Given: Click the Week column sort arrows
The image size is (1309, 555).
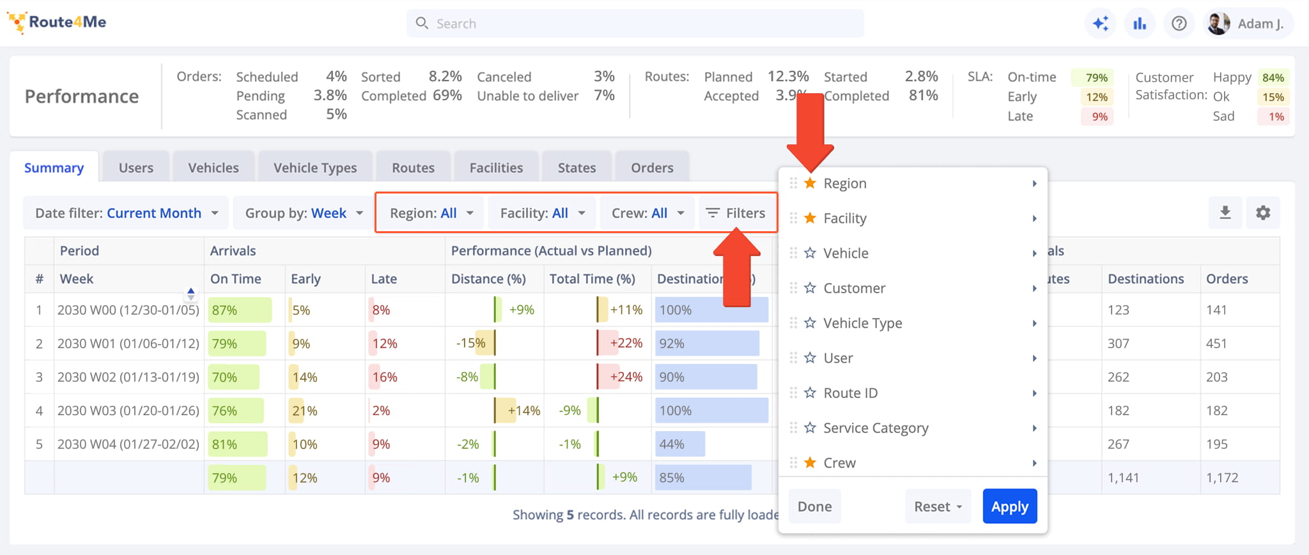Looking at the screenshot, I should pos(190,294).
